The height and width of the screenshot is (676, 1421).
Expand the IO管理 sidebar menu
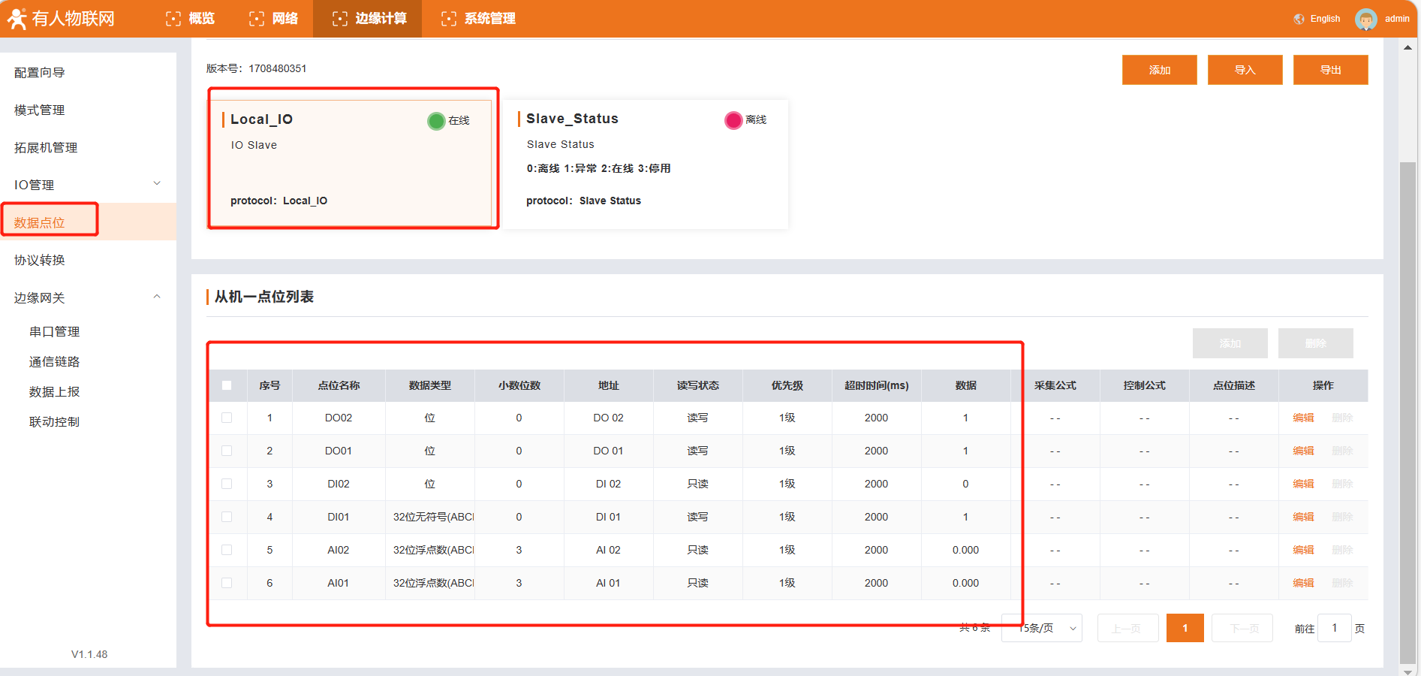point(88,185)
